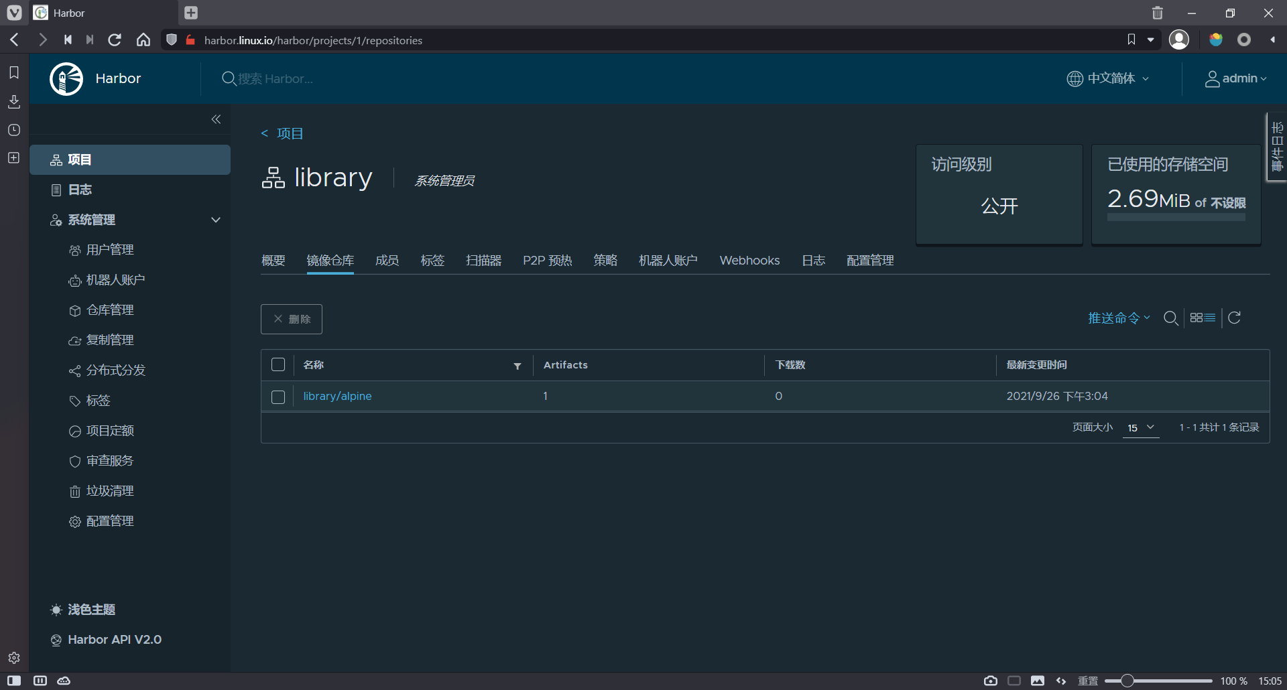1287x690 pixels.
Task: Click the 删除 delete button
Action: 292,319
